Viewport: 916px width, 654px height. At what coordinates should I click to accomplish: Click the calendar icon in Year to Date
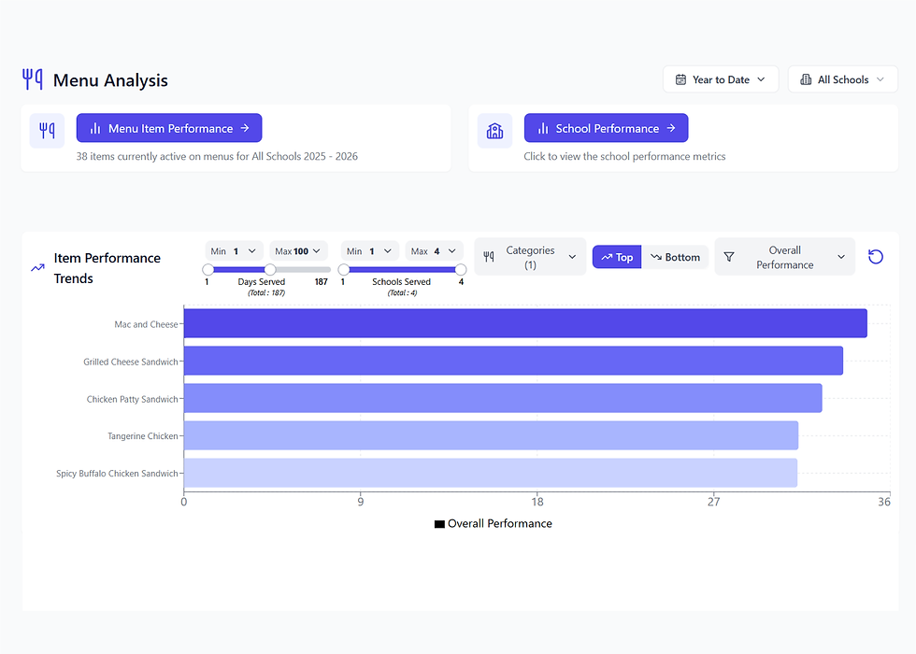(x=680, y=79)
